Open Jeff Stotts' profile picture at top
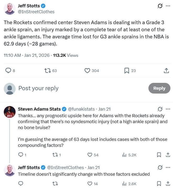This screenshot has height=188, width=173. coord(9,9)
